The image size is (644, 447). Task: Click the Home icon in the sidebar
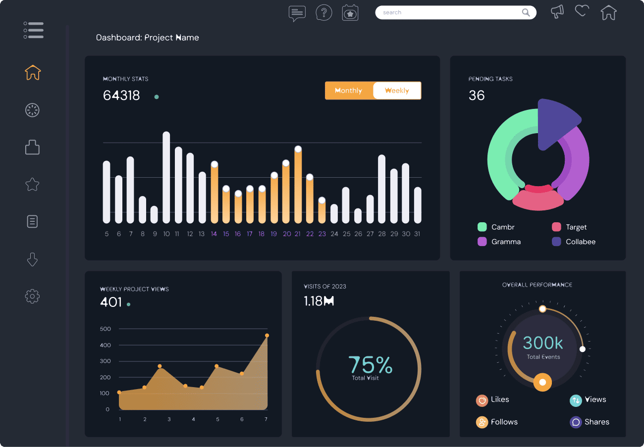coord(33,73)
